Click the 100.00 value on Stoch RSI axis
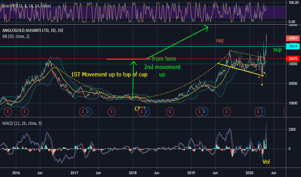Viewport: 301px width, 177px height. [x=294, y=3]
